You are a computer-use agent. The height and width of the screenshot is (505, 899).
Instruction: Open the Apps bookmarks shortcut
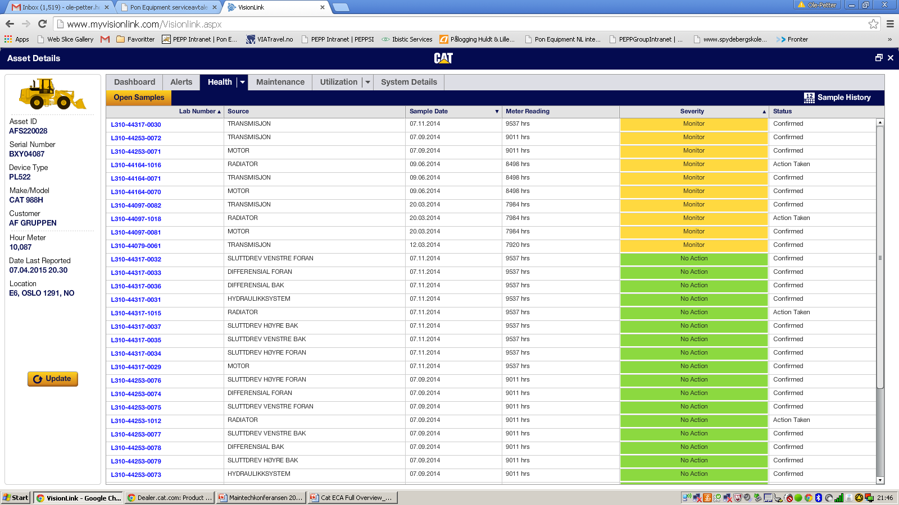click(17, 39)
